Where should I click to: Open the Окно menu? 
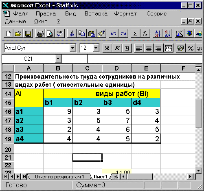(41, 22)
